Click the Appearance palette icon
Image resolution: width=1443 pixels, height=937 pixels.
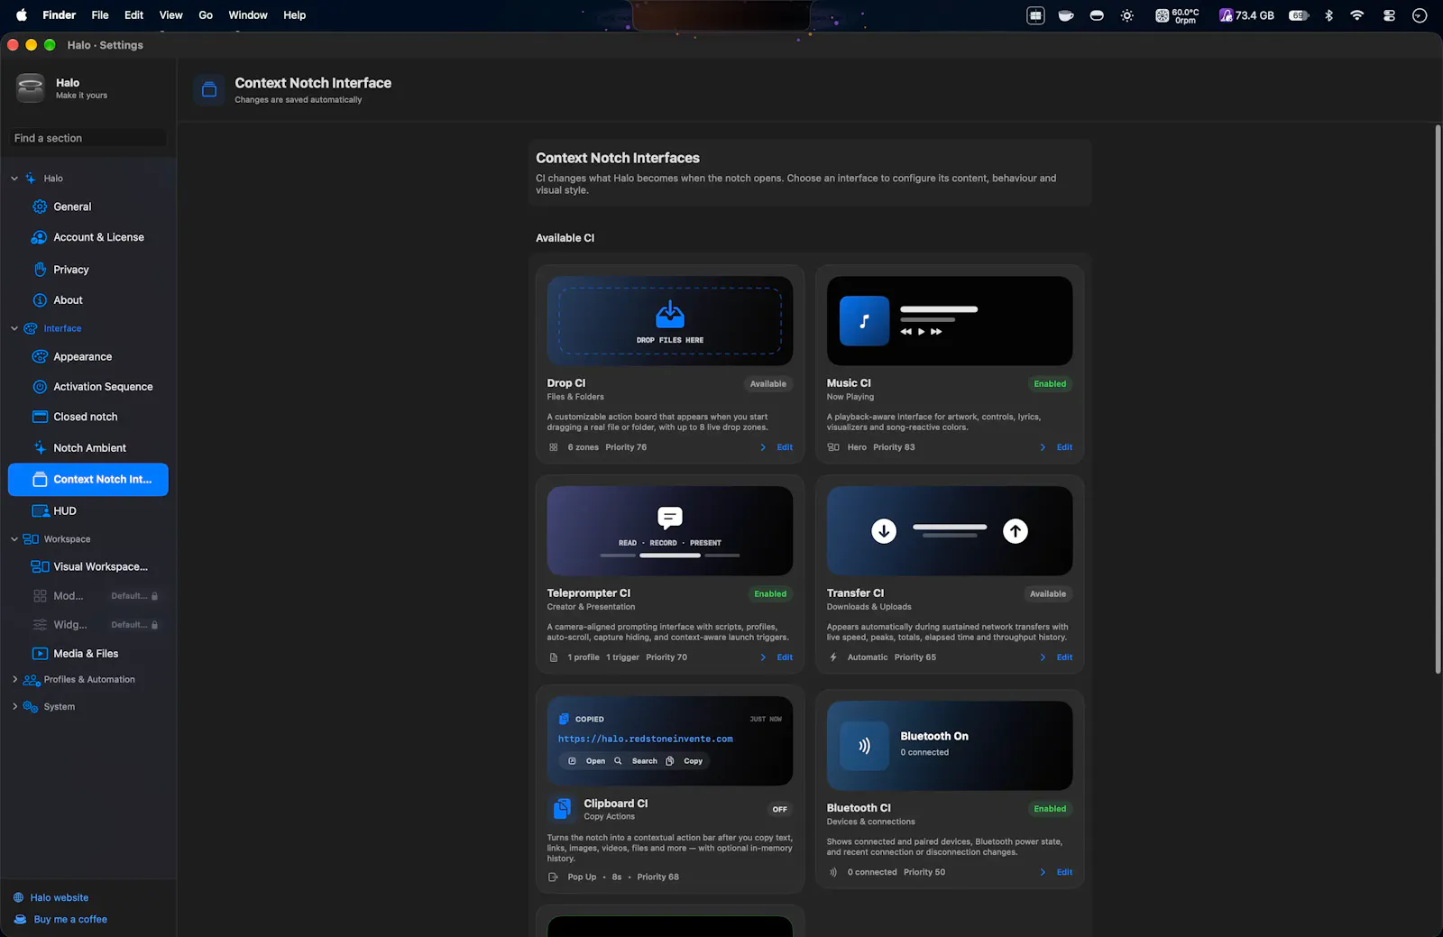point(40,357)
